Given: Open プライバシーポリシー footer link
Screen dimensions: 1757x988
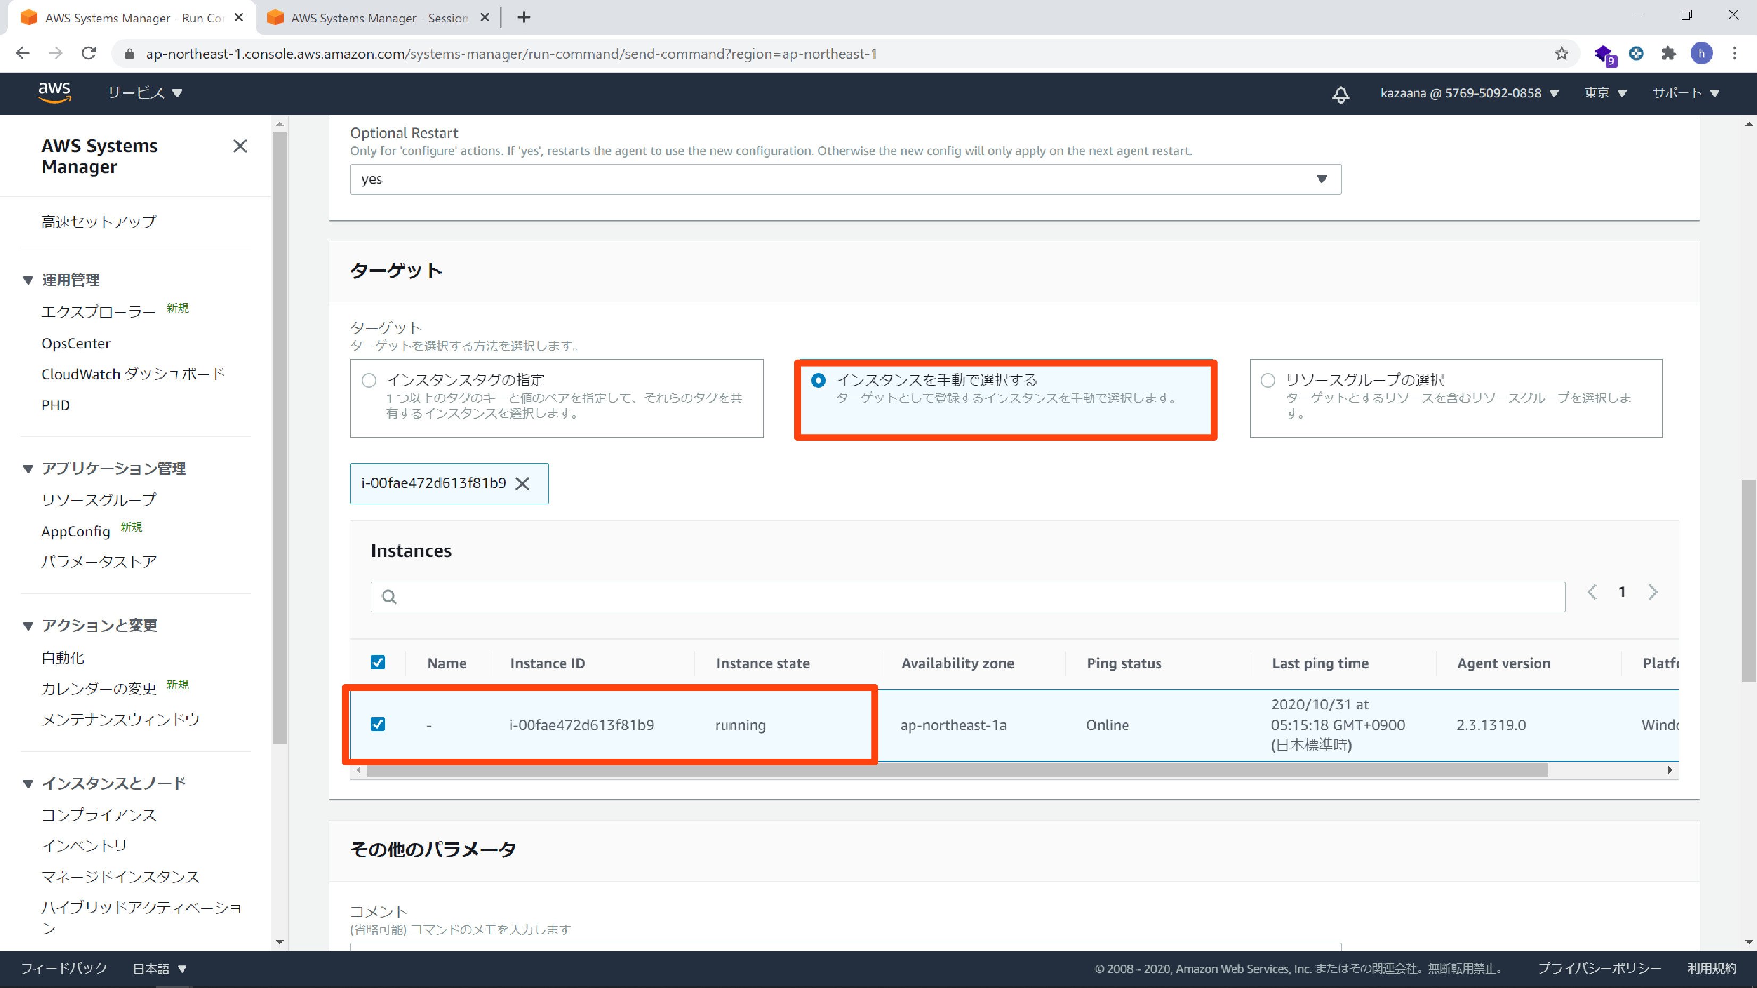Looking at the screenshot, I should [1599, 968].
